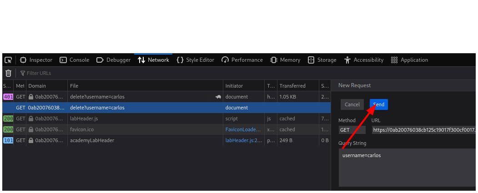This screenshot has height=193, width=478.
Task: Open the Debugger tab
Action: pyautogui.click(x=114, y=60)
